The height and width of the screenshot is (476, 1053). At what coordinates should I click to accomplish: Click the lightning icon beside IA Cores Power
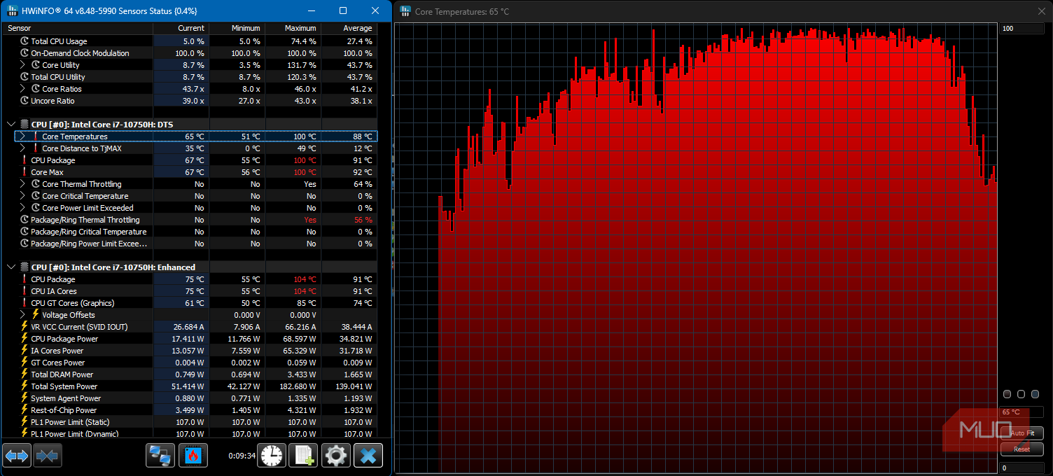[x=25, y=351]
